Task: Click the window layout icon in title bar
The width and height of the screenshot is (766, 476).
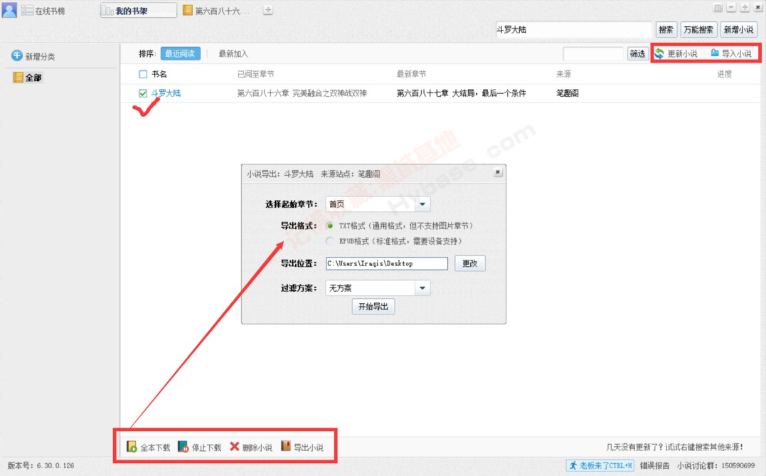Action: click(x=718, y=7)
